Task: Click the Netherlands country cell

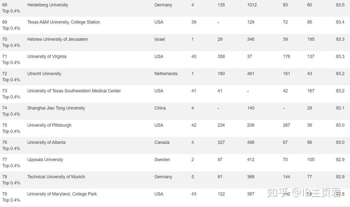Action: click(166, 74)
